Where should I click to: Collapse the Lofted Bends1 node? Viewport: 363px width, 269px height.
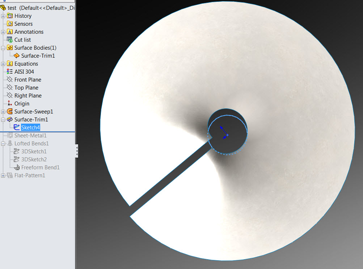(3, 144)
